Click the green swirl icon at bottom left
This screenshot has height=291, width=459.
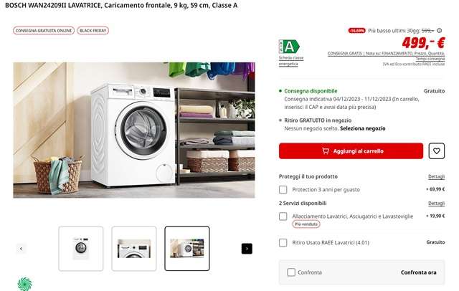pyautogui.click(x=24, y=284)
